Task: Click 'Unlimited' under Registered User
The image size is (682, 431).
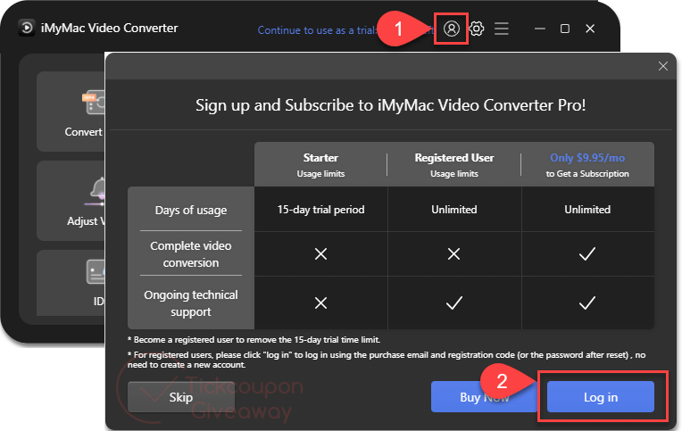Action: [x=454, y=210]
